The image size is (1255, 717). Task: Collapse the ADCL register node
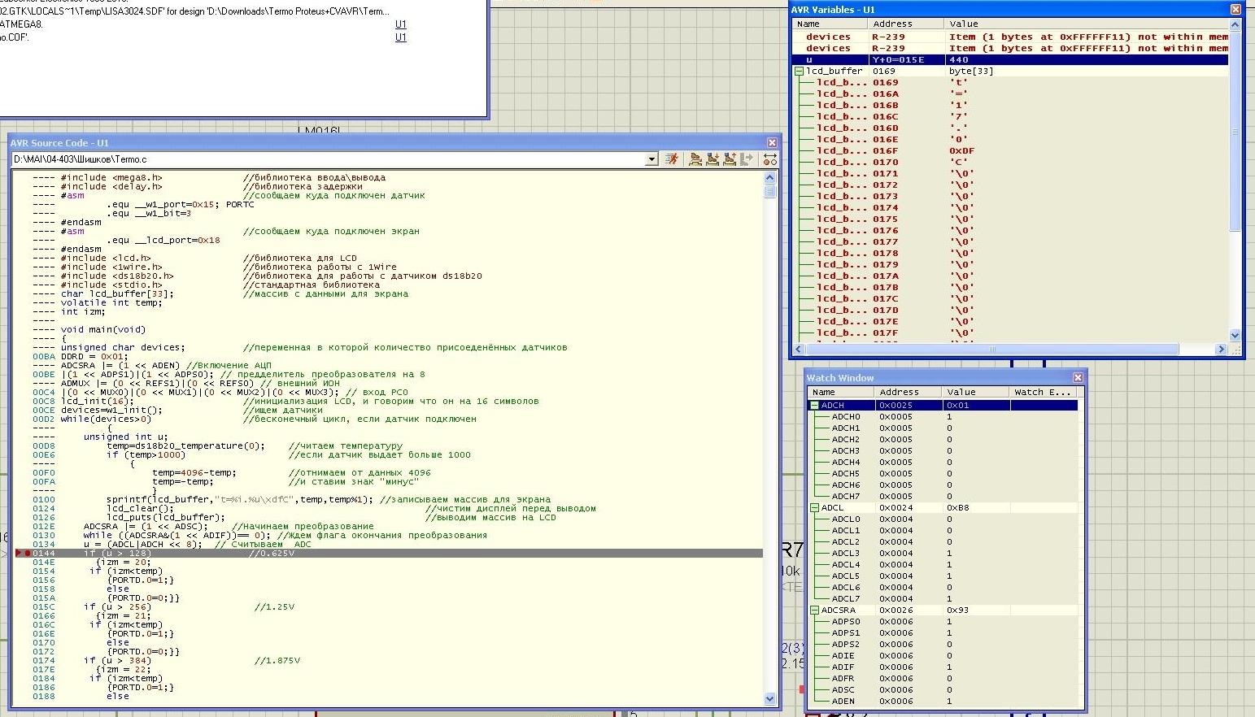coord(814,508)
